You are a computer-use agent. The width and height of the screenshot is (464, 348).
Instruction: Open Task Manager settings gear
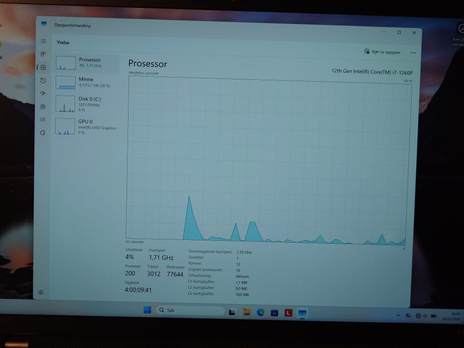(41, 292)
